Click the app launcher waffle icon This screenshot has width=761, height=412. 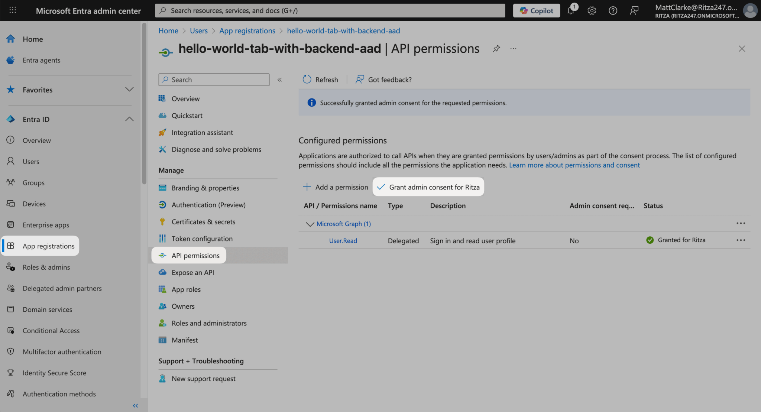(x=13, y=10)
